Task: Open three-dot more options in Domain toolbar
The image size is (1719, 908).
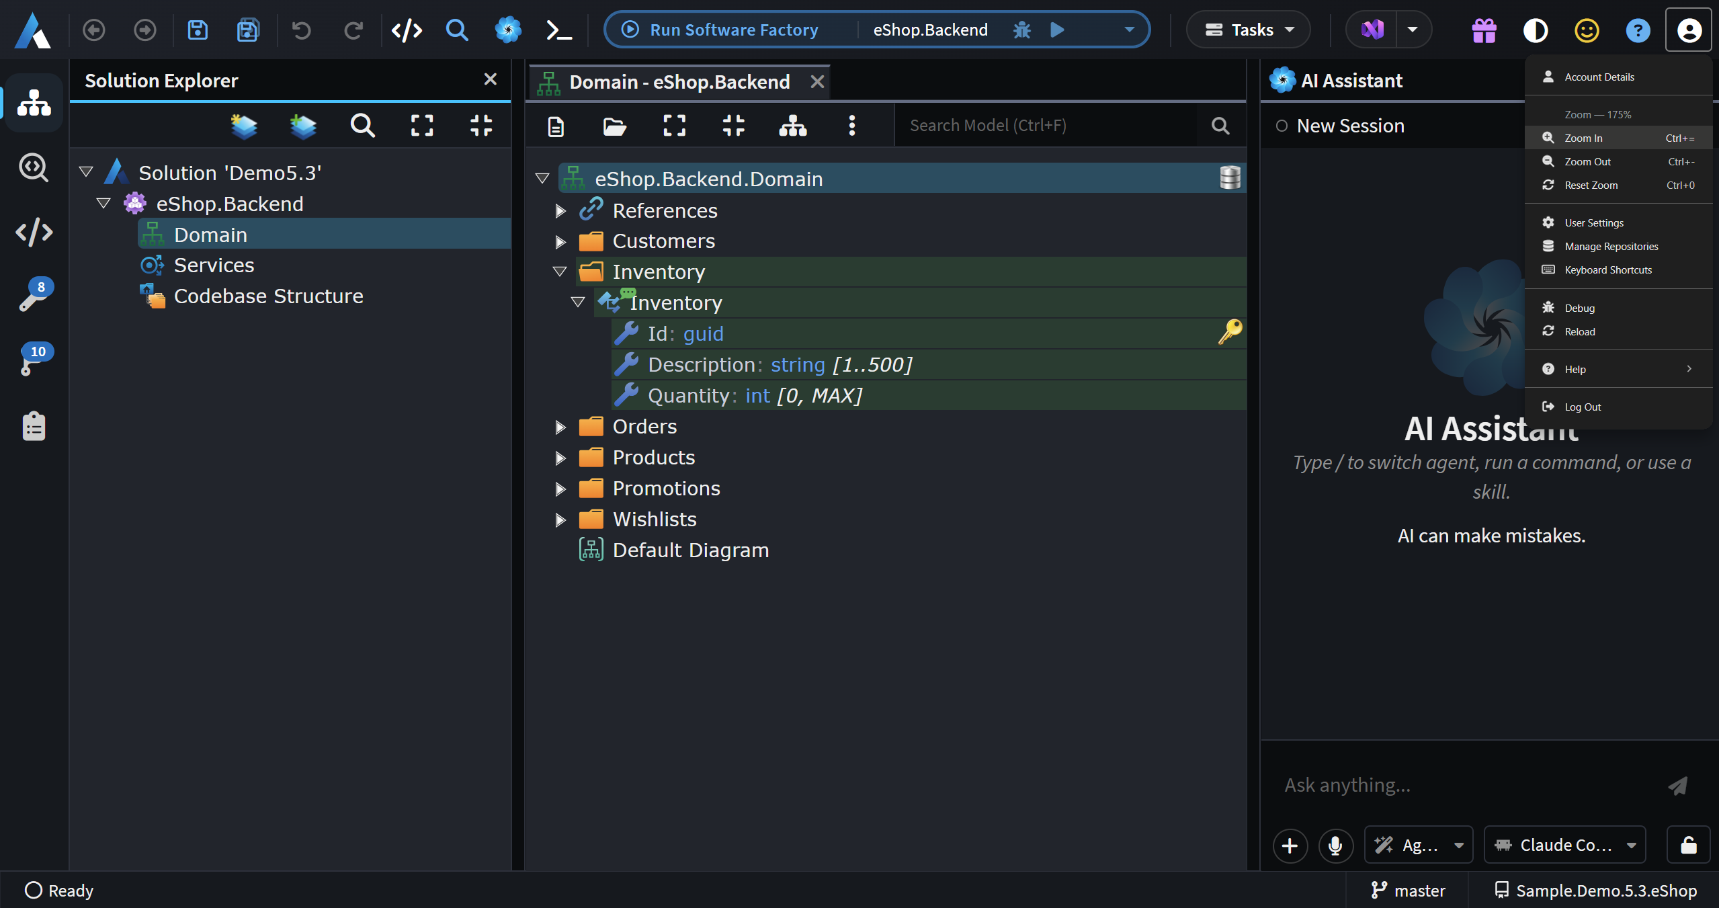Action: coord(852,125)
